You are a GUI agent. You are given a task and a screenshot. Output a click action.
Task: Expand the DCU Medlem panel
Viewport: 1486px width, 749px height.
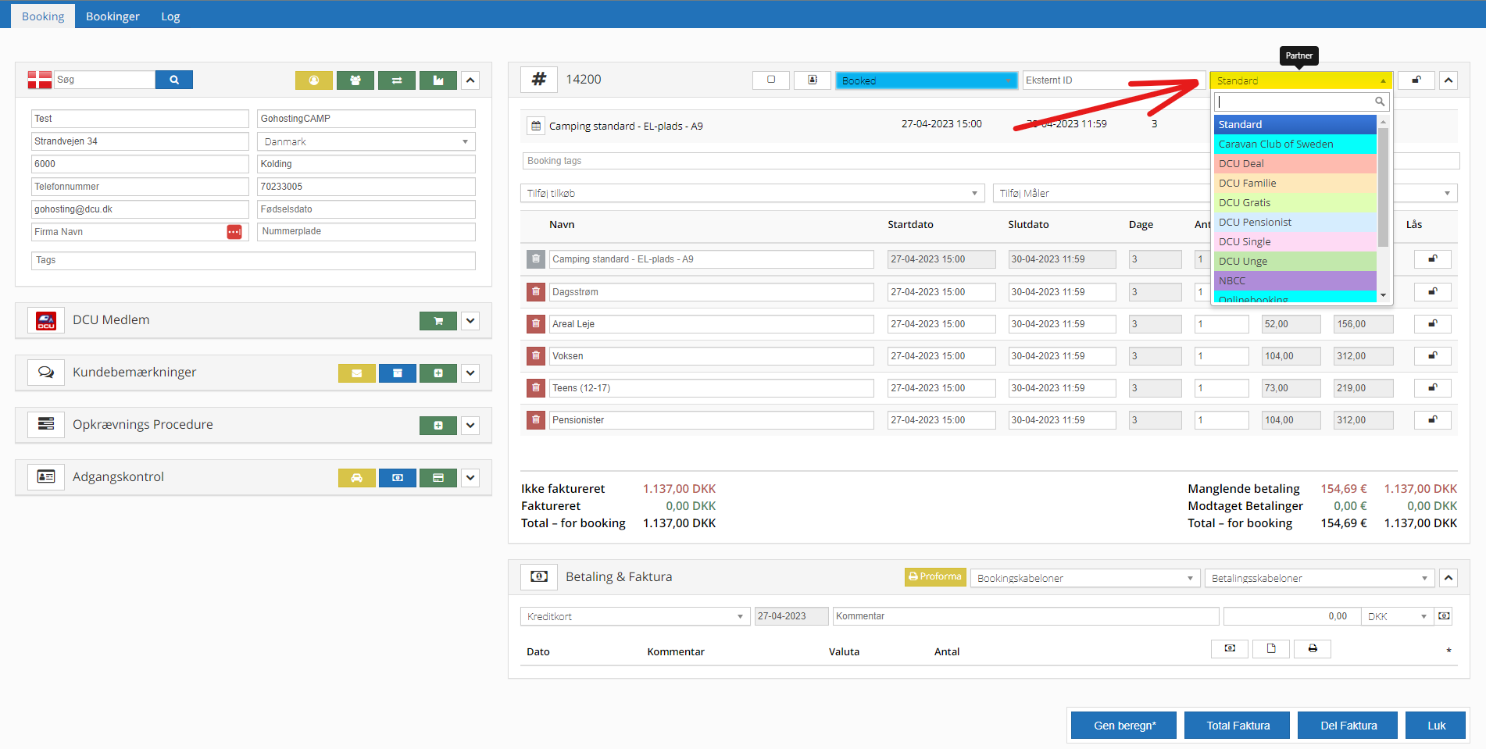coord(470,321)
